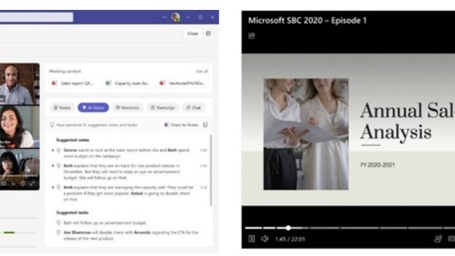Click the Close button in the Teams recap
455x256 pixels.
click(192, 34)
